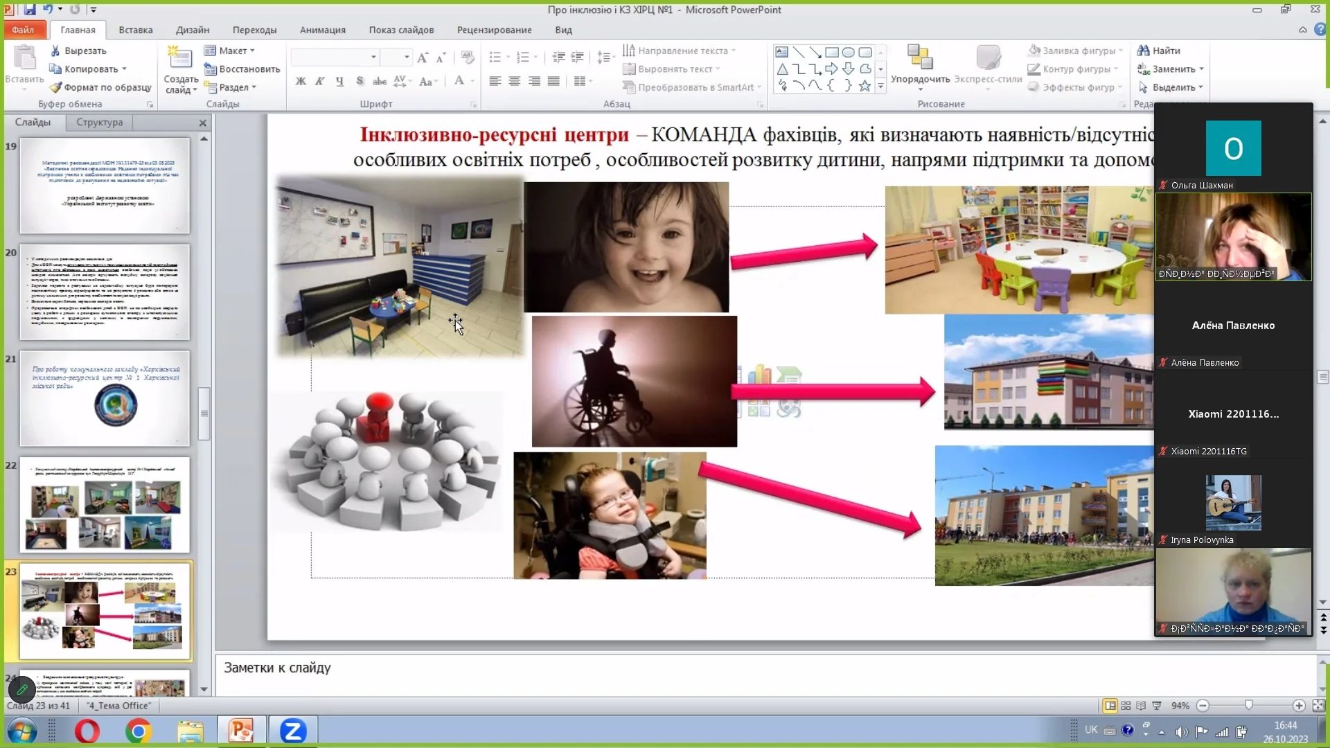
Task: Select slide 21 thumbnail
Action: click(105, 398)
